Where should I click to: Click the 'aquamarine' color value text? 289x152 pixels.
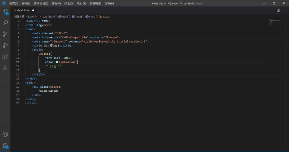click(x=67, y=62)
